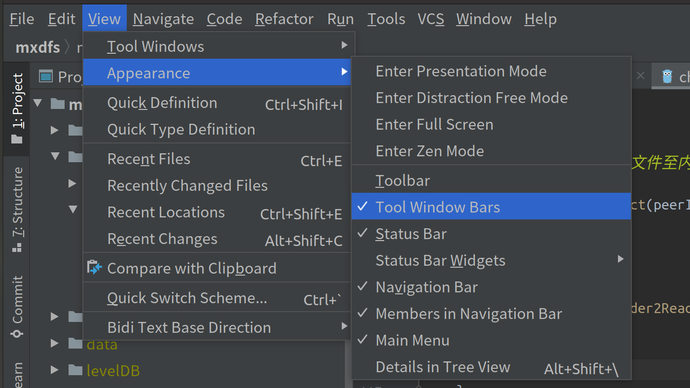Toggle the Status Bar checkmark off
The width and height of the screenshot is (690, 388).
(411, 234)
